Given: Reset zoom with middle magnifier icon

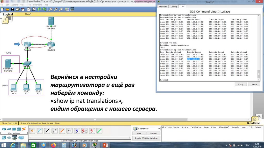Looking at the screenshot, I should click(x=56, y=9).
